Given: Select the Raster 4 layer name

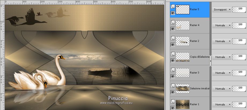Looking at the screenshot, I should pos(194,25).
